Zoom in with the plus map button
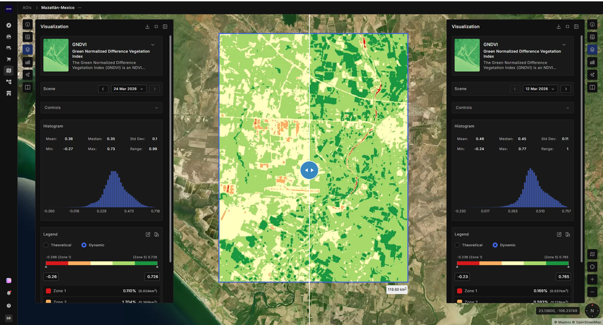The width and height of the screenshot is (603, 325). (x=592, y=279)
